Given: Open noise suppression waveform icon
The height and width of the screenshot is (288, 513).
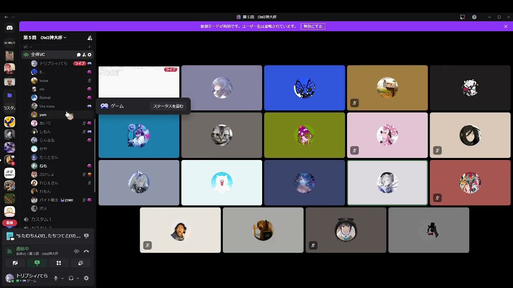Looking at the screenshot, I should (x=76, y=251).
